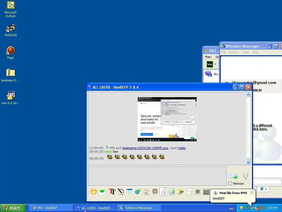The width and height of the screenshot is (282, 212).
Task: Click the tab showing 1 in Messenger
Action: coord(264,189)
